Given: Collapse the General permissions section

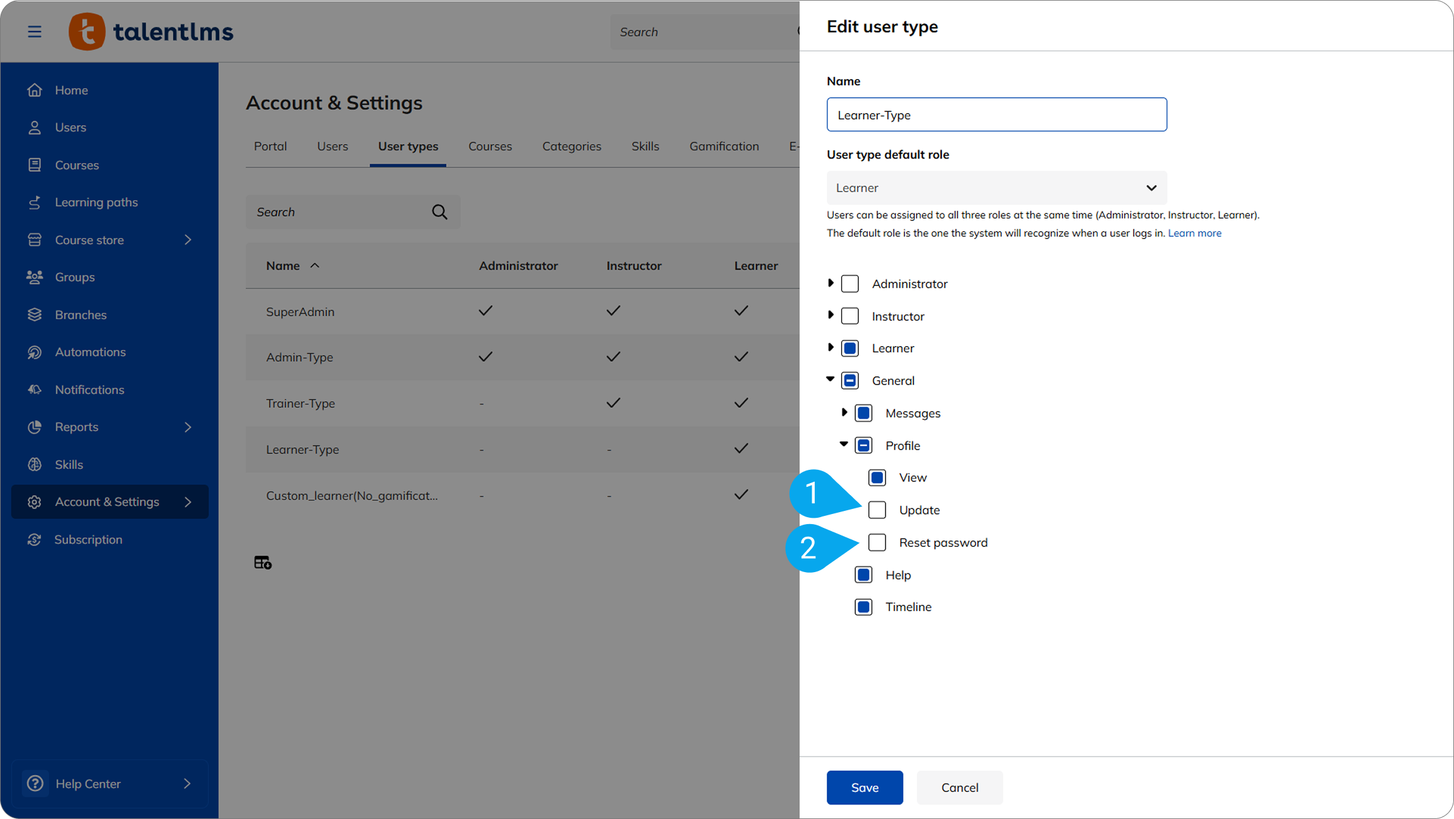Looking at the screenshot, I should [830, 380].
